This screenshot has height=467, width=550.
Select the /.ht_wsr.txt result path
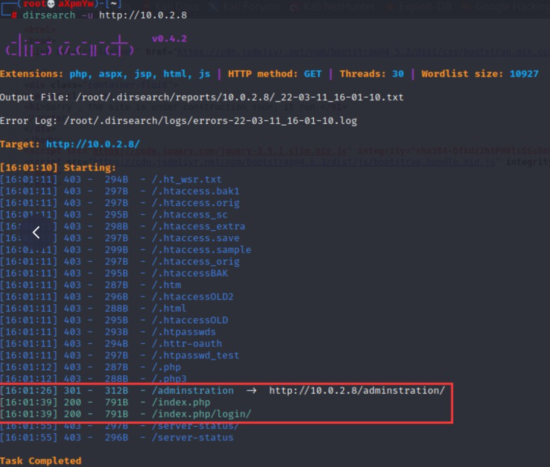tap(186, 179)
